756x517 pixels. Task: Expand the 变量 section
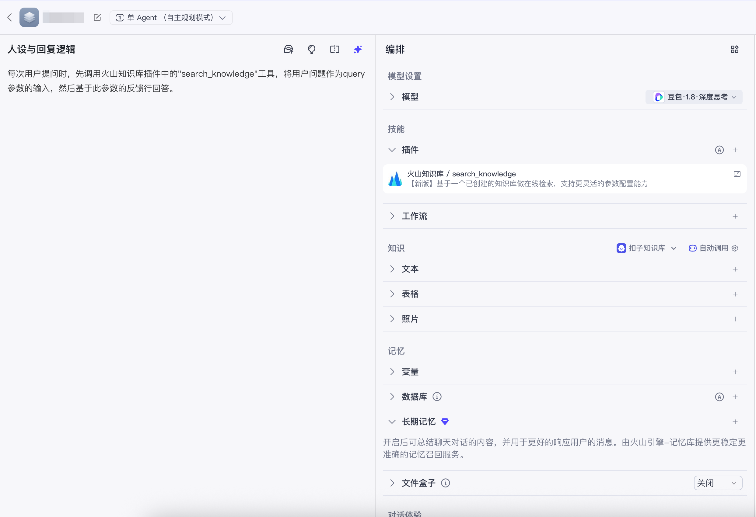point(392,372)
